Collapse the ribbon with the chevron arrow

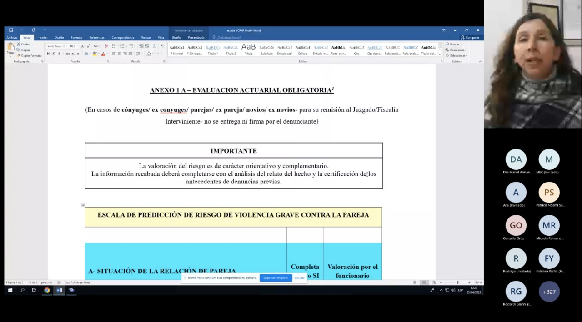coord(479,61)
